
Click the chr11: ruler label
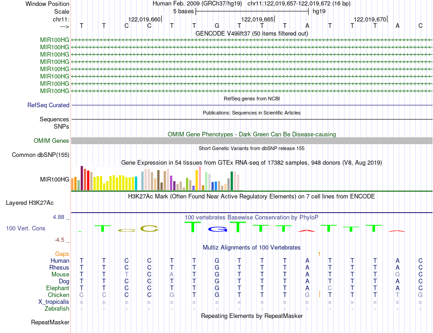(61, 19)
